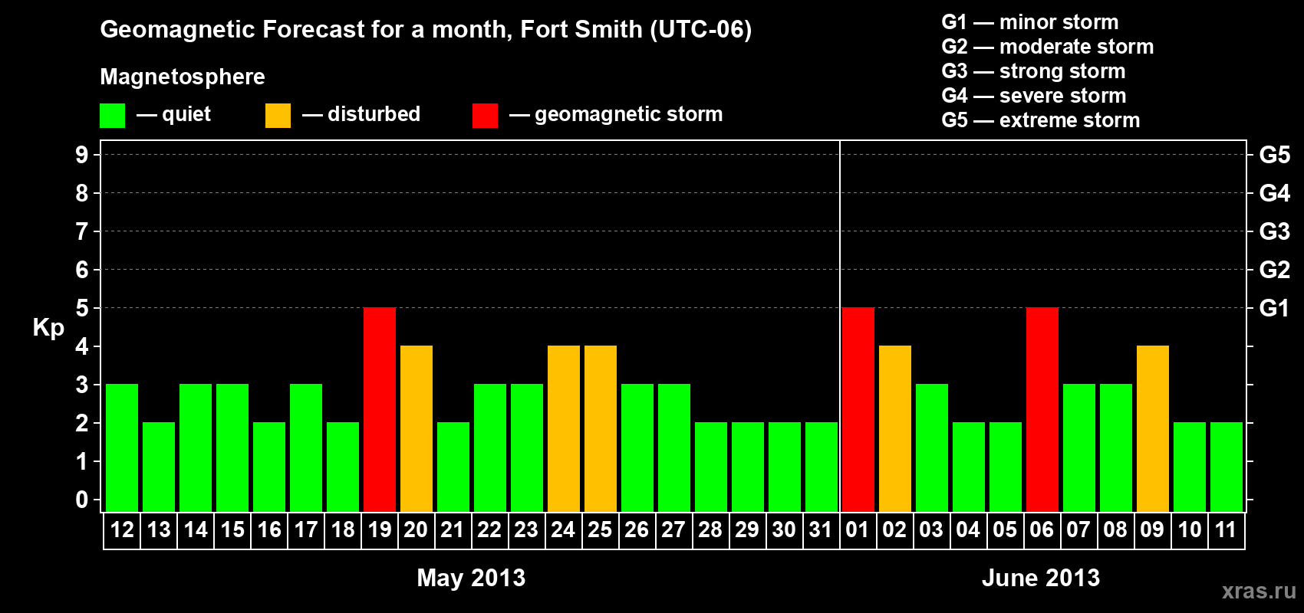Screen dimensions: 1304x613
Task: Click the 'G5 — extreme storm' legend text
Action: point(1041,120)
